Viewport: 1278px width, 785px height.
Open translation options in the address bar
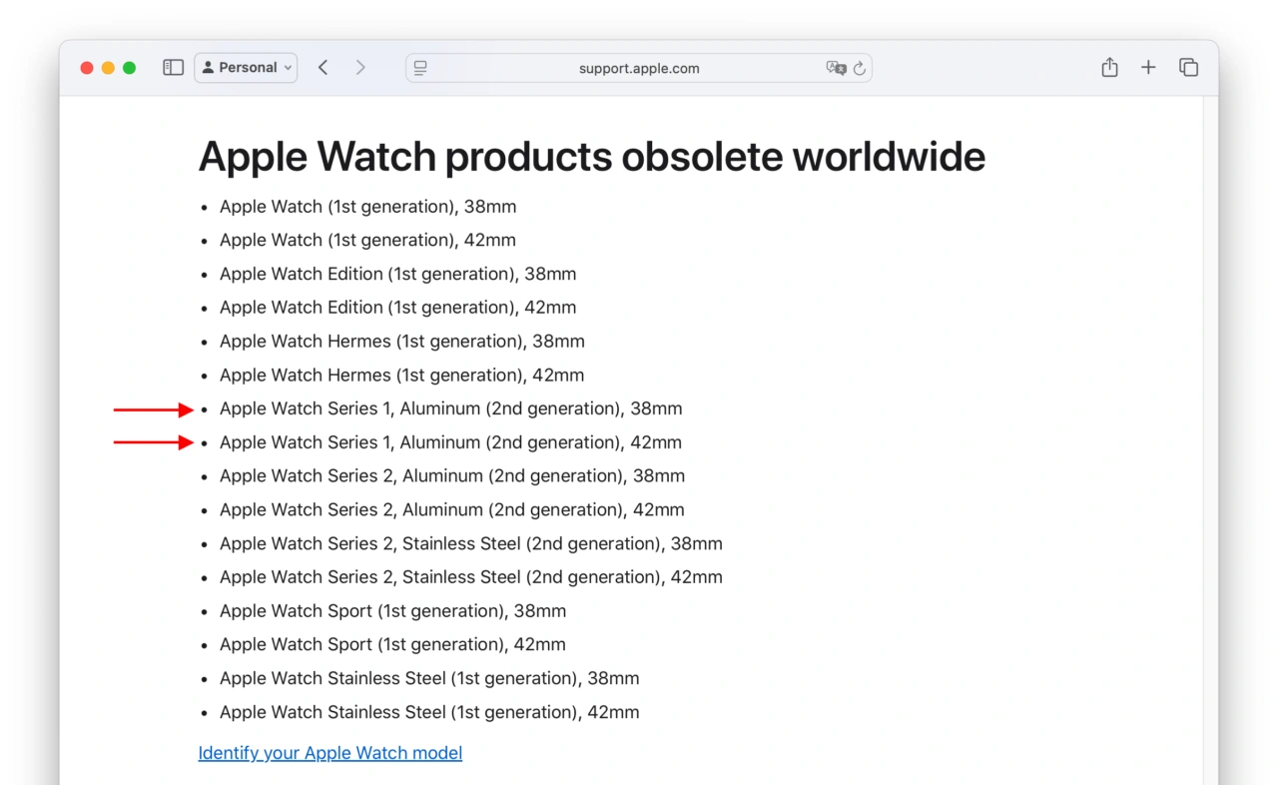837,68
